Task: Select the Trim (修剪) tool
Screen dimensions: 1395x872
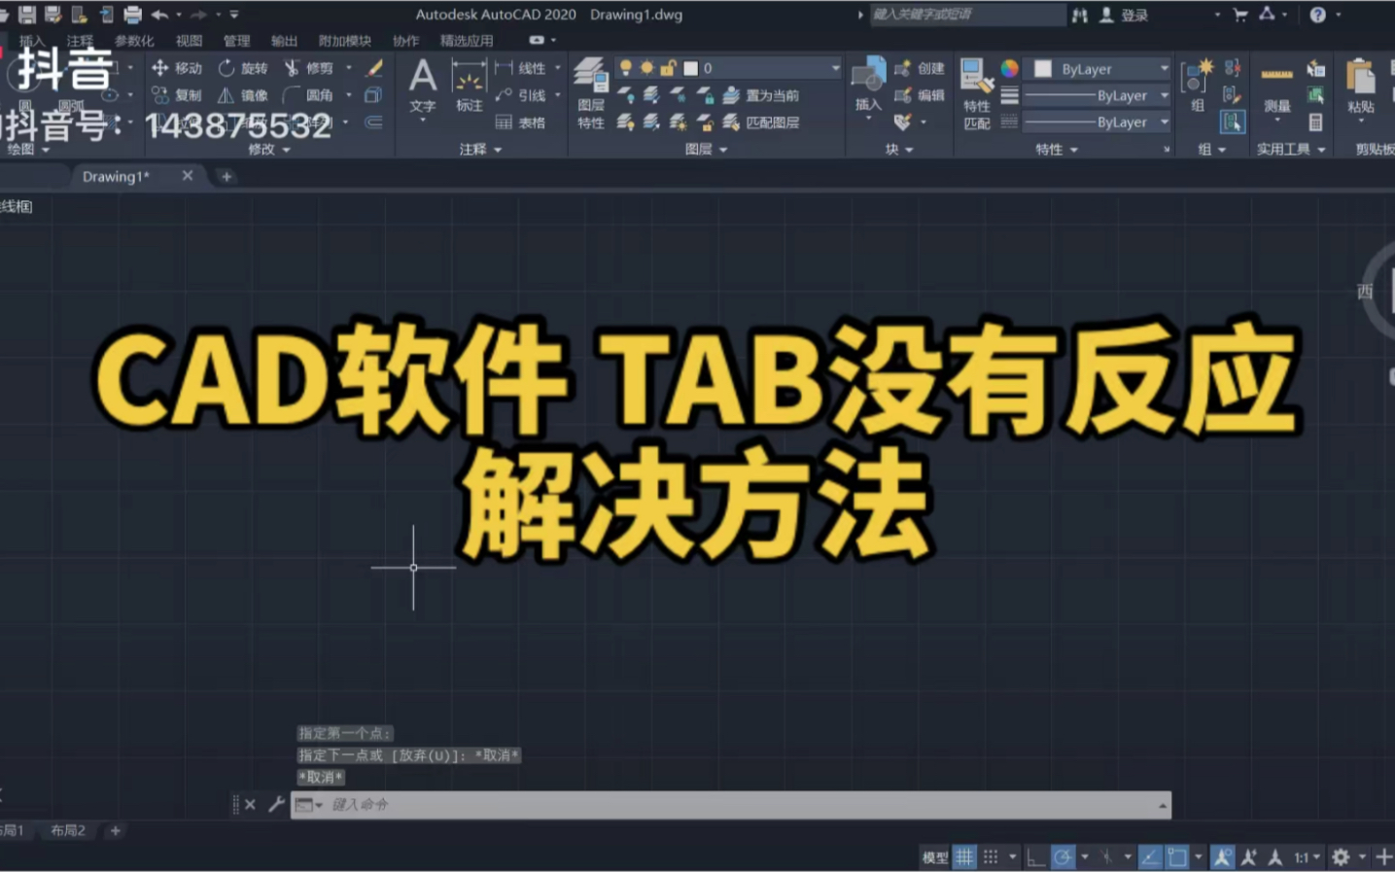Action: (309, 68)
